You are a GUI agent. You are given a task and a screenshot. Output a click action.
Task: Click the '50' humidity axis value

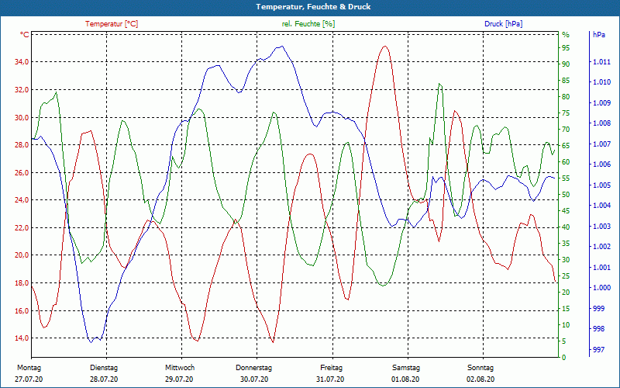click(566, 195)
